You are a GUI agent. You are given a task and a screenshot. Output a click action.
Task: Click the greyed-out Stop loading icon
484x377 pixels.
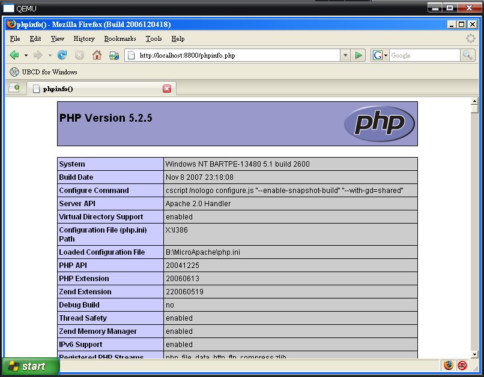tap(79, 55)
